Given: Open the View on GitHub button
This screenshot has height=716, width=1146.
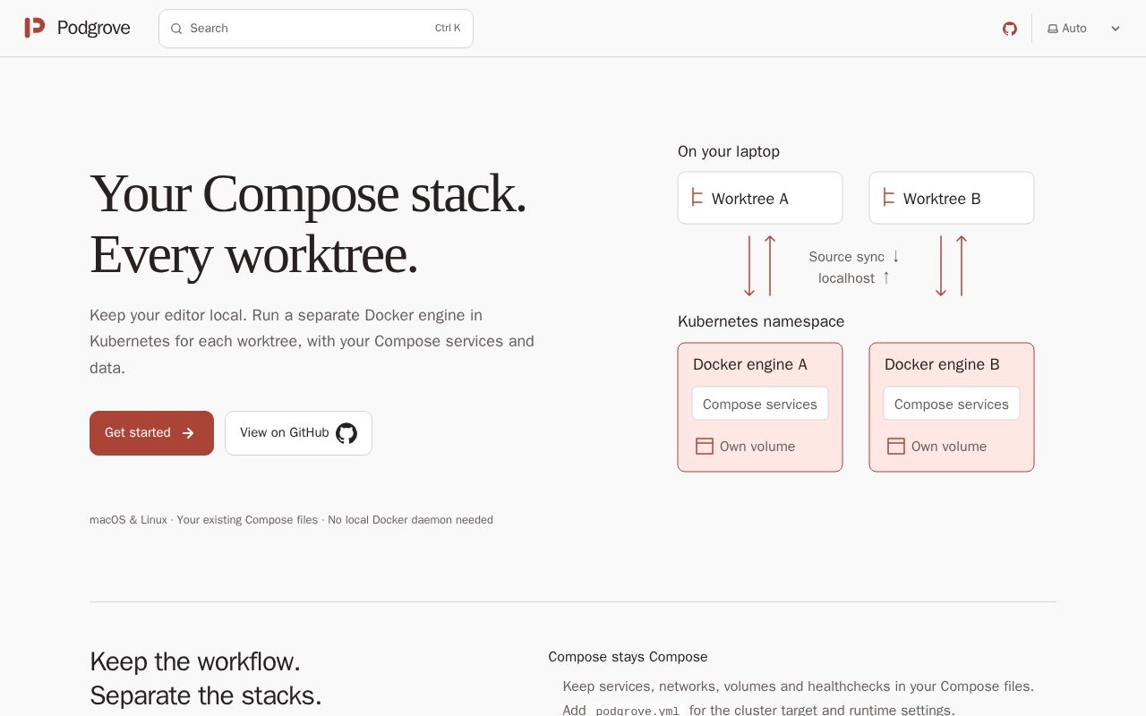Looking at the screenshot, I should (298, 433).
